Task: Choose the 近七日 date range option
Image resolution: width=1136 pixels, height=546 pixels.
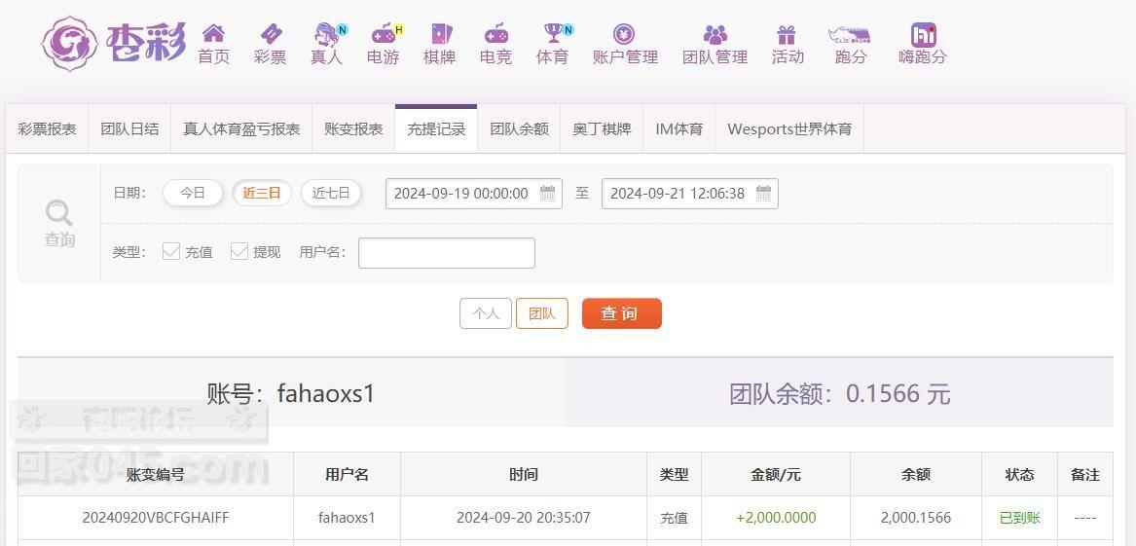Action: click(x=331, y=194)
